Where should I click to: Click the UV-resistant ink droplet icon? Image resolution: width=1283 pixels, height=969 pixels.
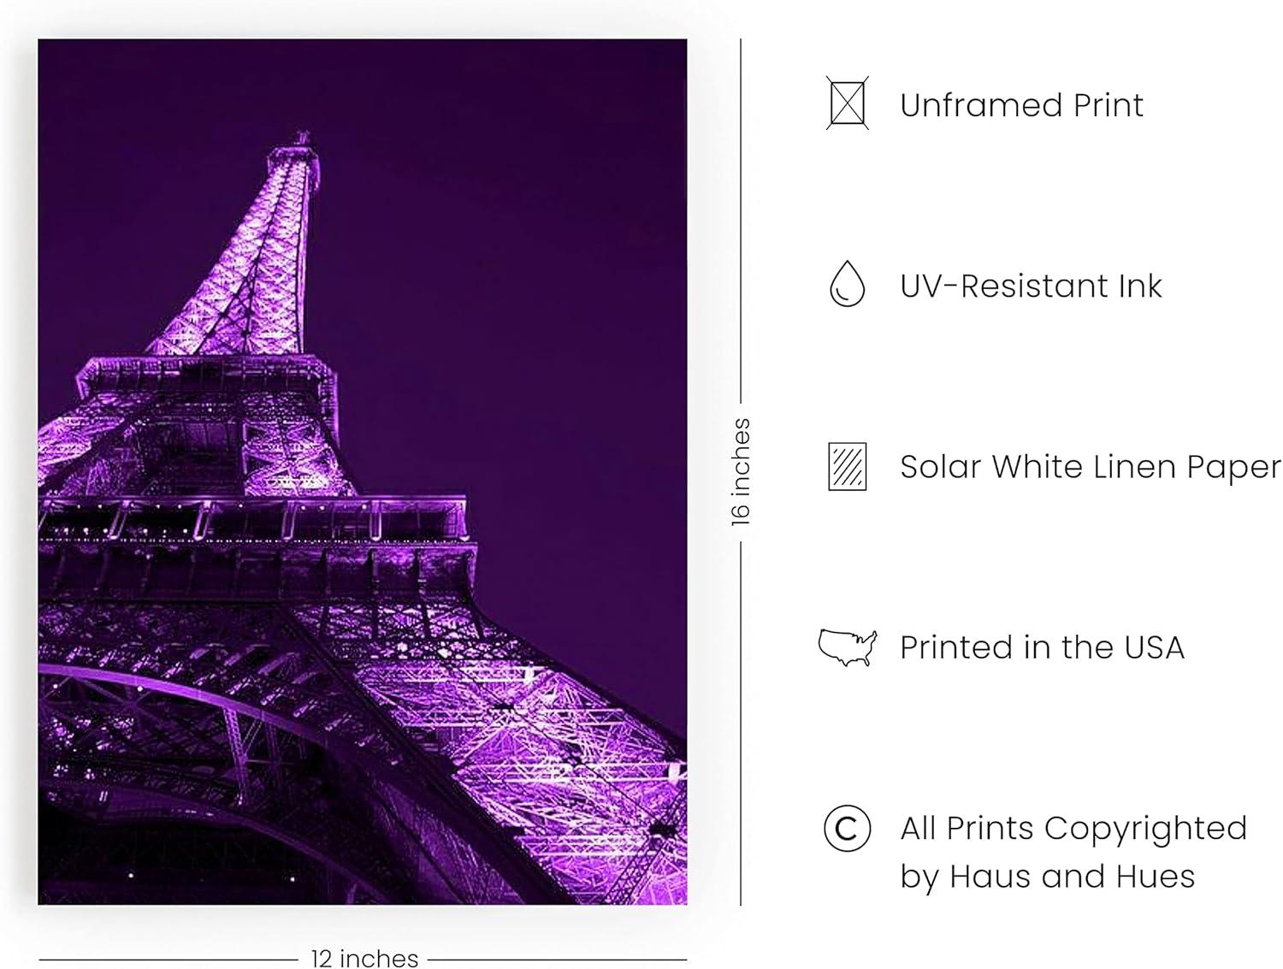[847, 284]
